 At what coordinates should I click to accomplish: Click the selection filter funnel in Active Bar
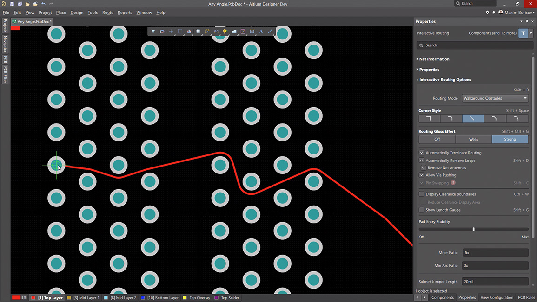pos(153,32)
